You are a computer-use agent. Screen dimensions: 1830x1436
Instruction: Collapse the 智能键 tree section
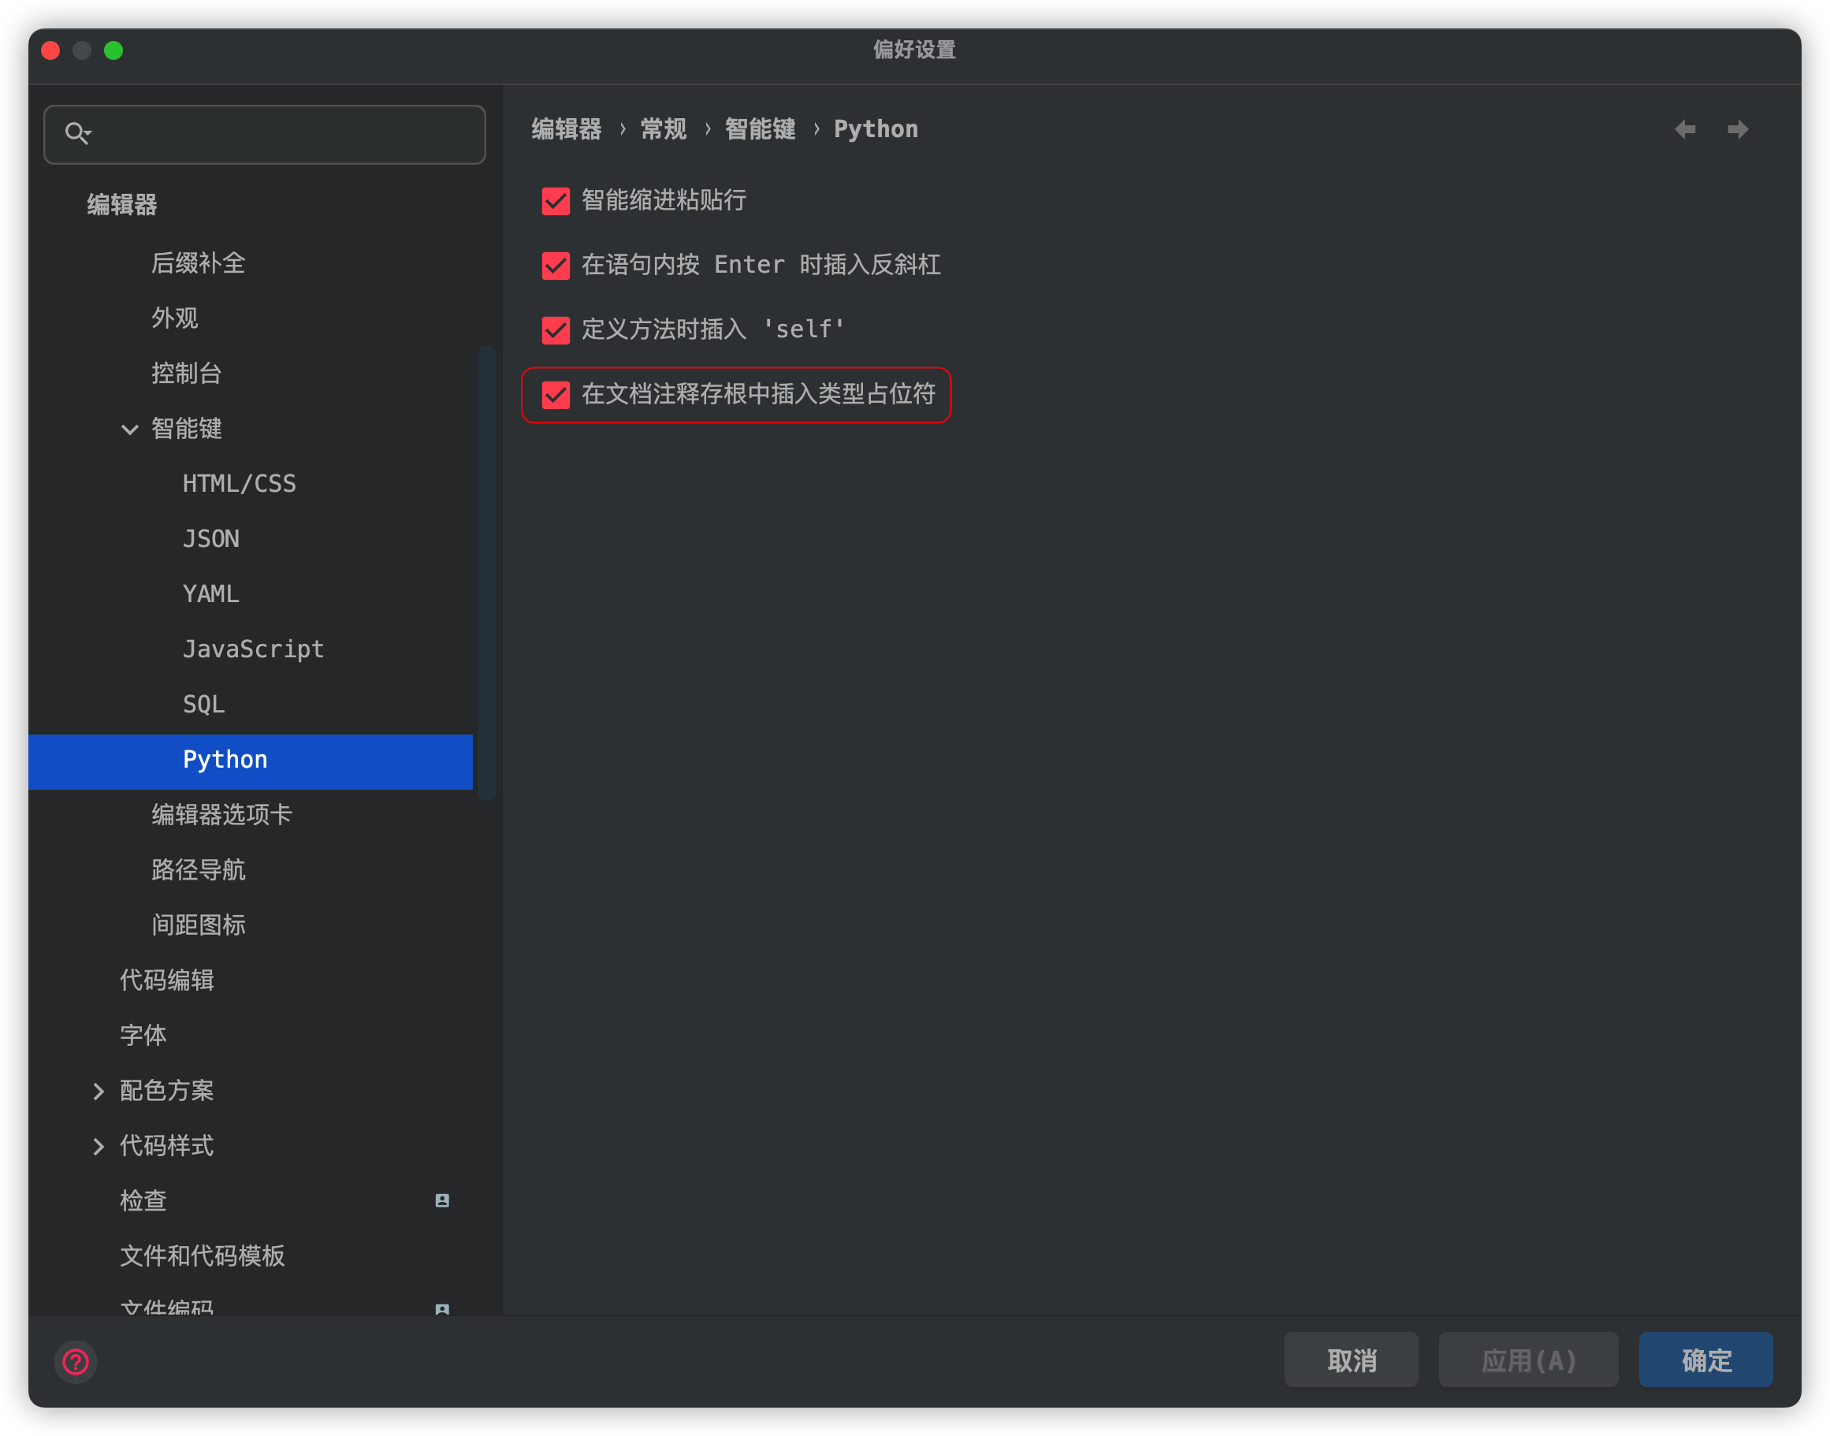[x=129, y=430]
